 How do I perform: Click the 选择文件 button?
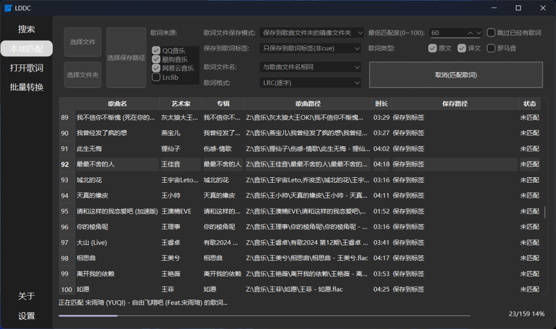pyautogui.click(x=82, y=42)
